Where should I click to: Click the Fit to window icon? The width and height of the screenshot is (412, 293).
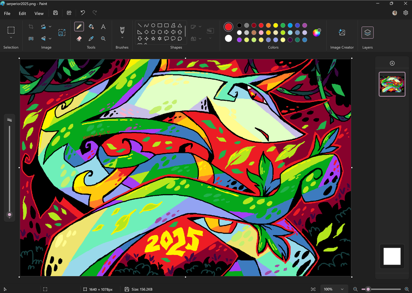point(313,289)
